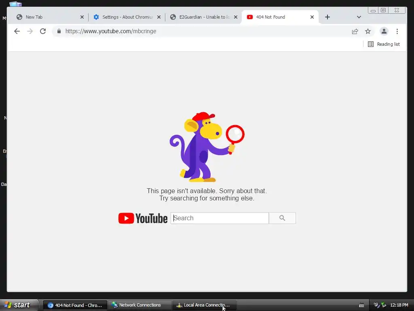Open the profile avatar menu
Screen dimensions: 414x311
pos(384,31)
